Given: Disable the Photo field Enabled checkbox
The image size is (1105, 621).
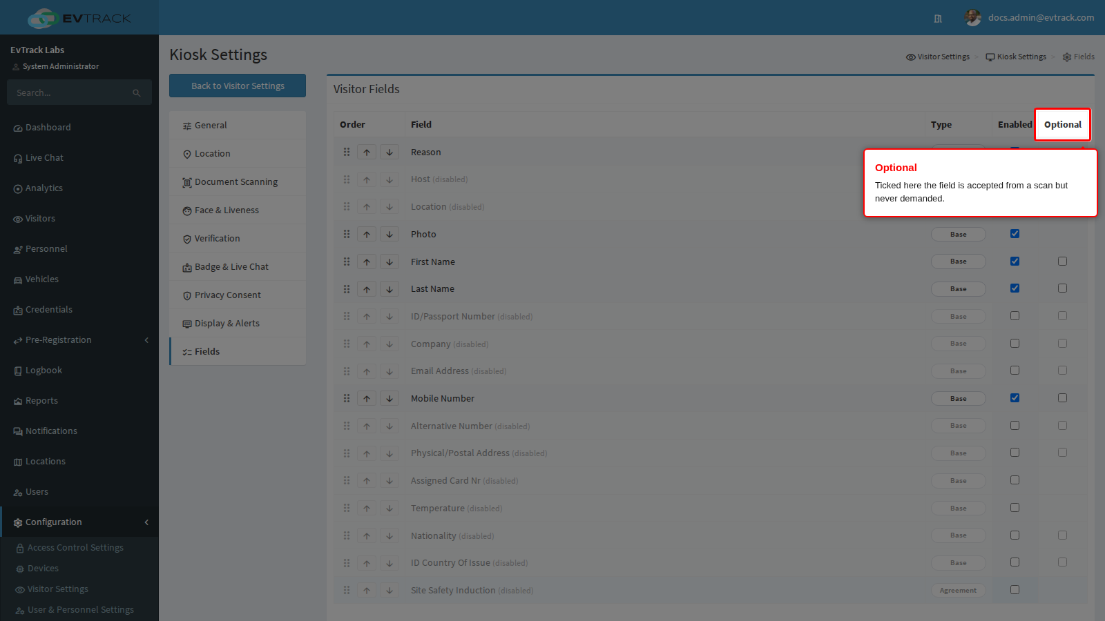Looking at the screenshot, I should pyautogui.click(x=1015, y=234).
